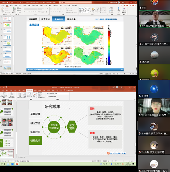The height and width of the screenshot is (172, 170).
Task: Click the PowerPoint icon in the taskbar
Action: (x=17, y=164)
